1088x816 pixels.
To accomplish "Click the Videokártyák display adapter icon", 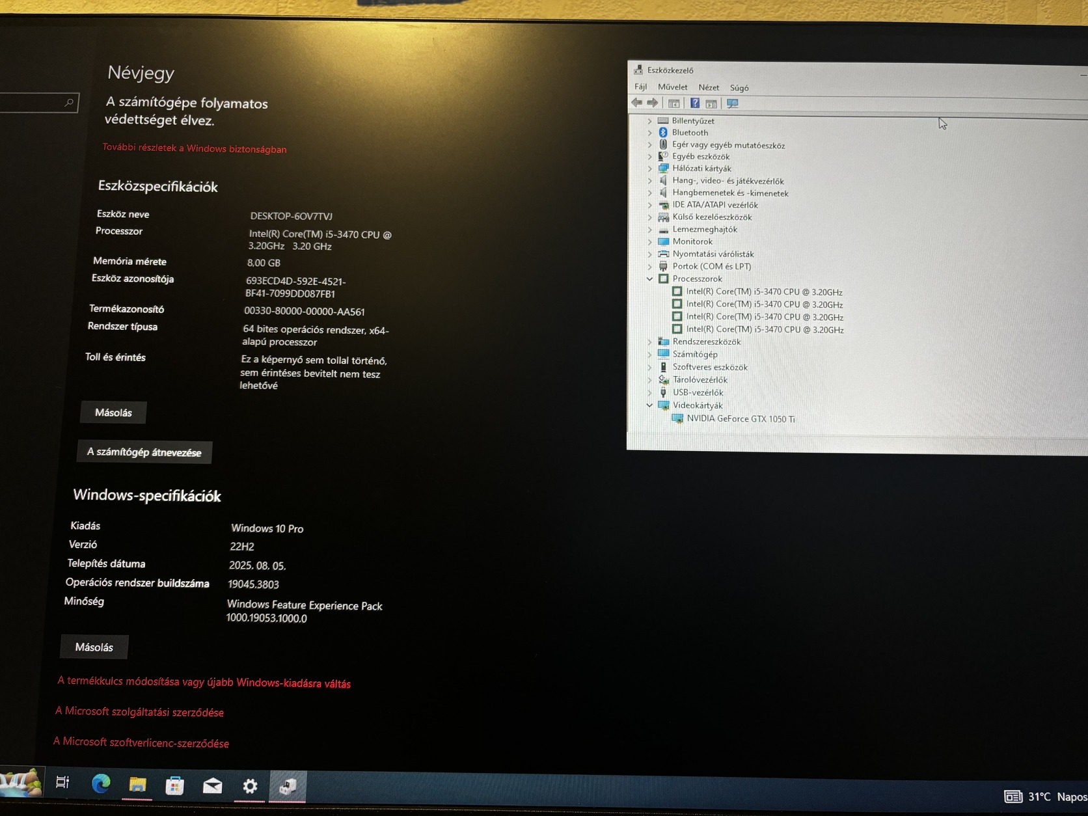I will click(664, 405).
